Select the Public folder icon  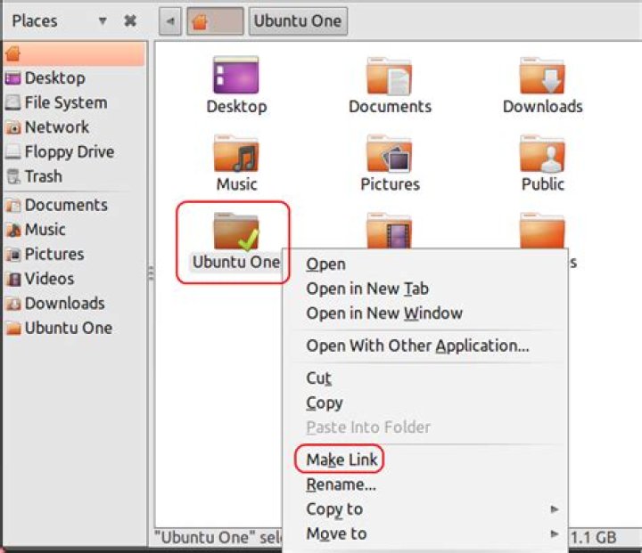click(x=542, y=152)
